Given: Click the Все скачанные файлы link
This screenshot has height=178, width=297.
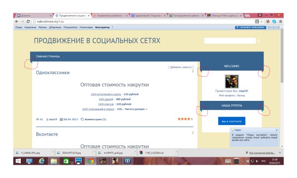Looking at the screenshot, I should 262,153.
